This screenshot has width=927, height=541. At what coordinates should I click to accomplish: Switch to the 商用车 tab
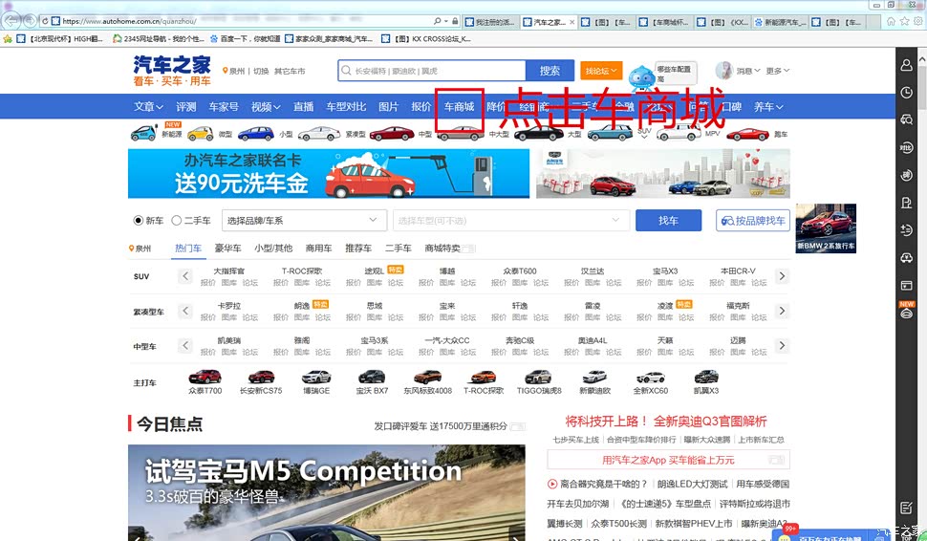point(318,248)
